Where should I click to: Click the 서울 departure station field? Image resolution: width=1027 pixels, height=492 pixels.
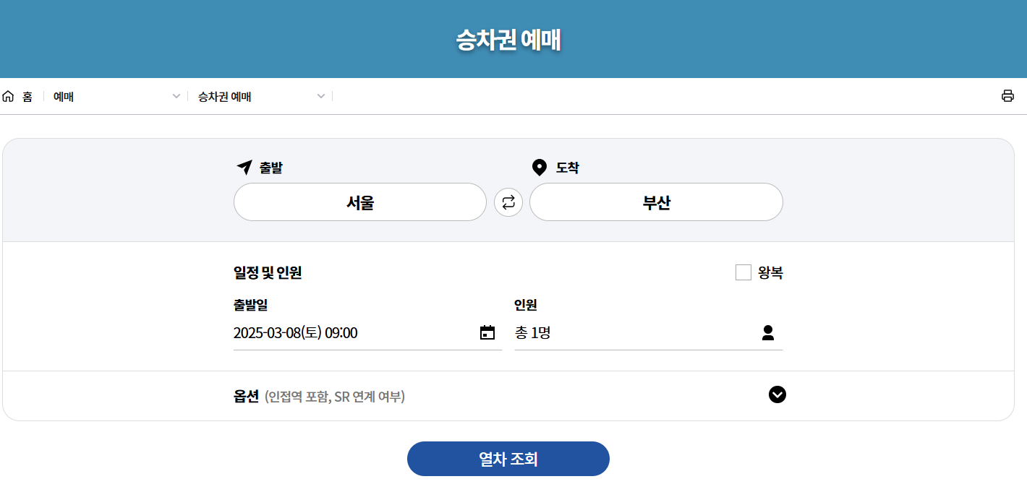(359, 202)
